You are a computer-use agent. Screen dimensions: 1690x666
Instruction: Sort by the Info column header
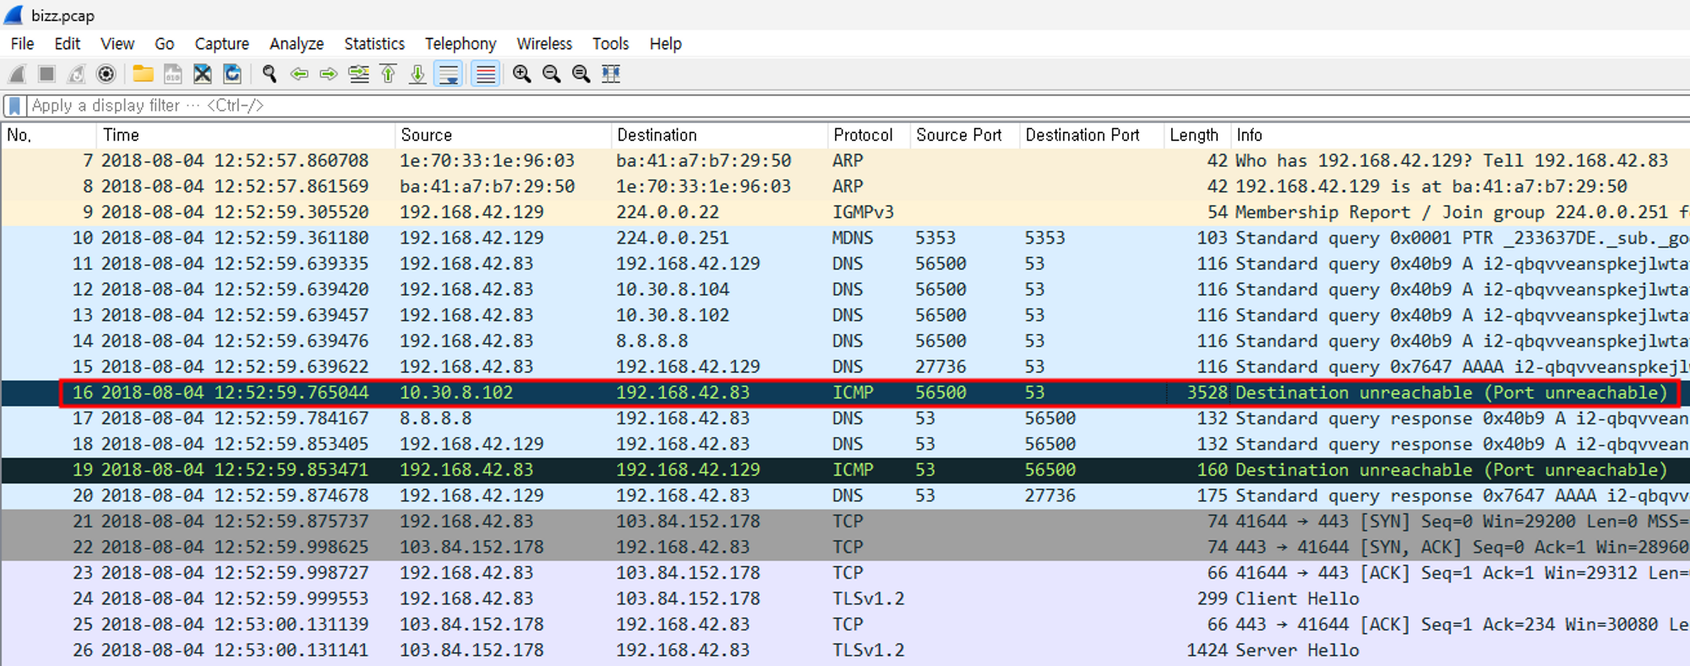click(x=1460, y=135)
